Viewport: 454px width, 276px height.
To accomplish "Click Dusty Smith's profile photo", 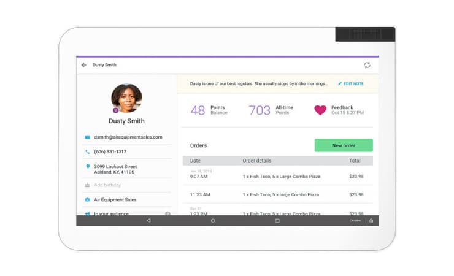I will click(126, 99).
